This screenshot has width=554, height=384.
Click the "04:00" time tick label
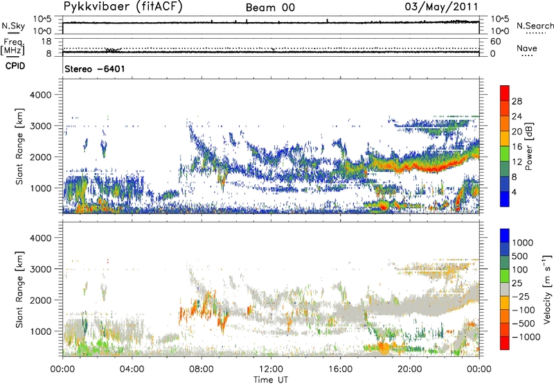(132, 369)
